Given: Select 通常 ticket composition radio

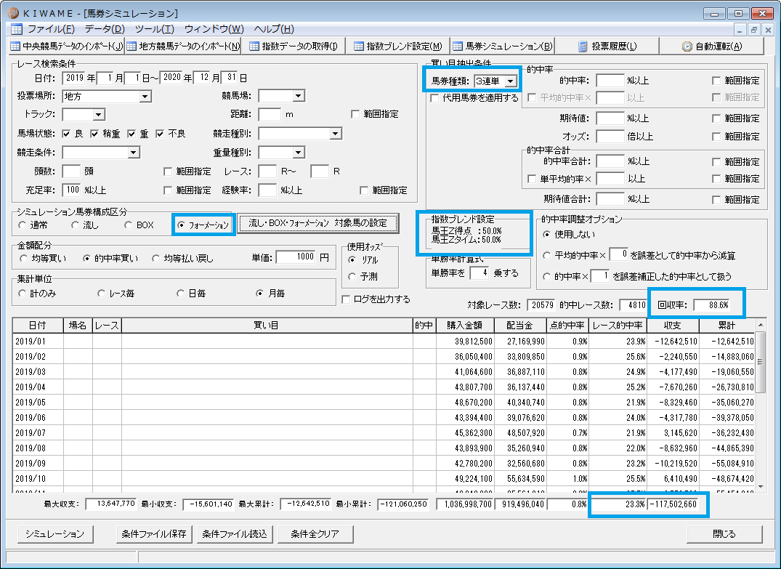Looking at the screenshot, I should (x=22, y=225).
